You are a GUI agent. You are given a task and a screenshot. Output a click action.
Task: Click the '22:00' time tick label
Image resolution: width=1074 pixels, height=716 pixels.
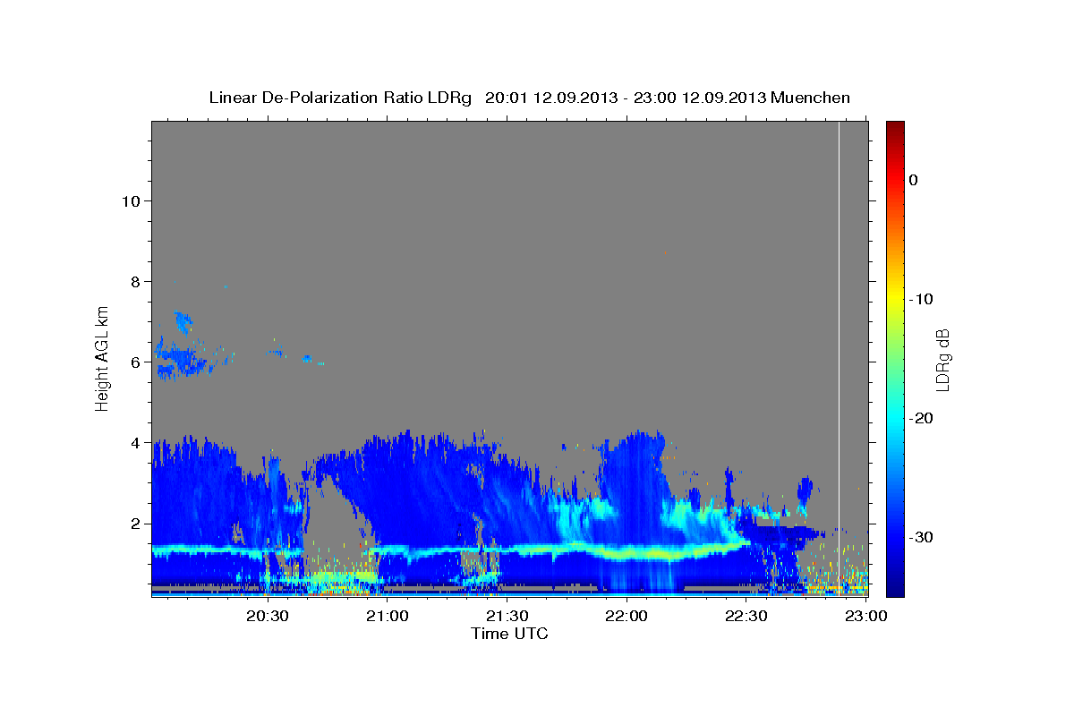[626, 617]
